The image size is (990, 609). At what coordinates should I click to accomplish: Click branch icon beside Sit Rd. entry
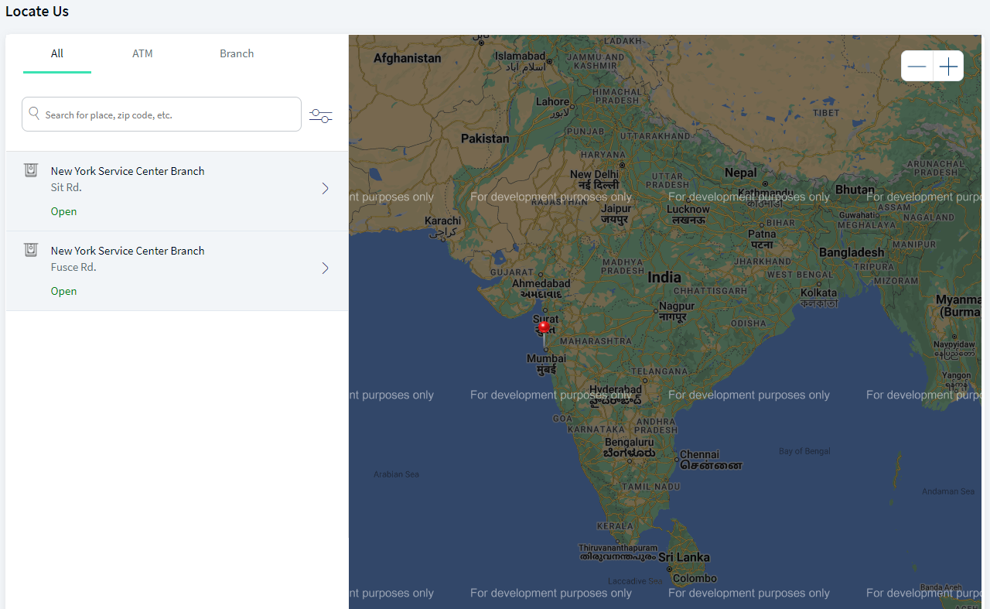pyautogui.click(x=31, y=170)
